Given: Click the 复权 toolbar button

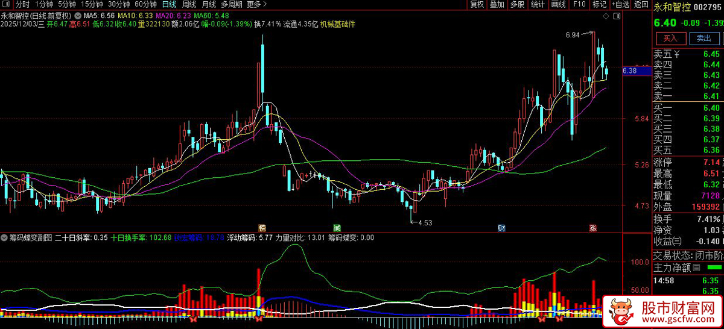Looking at the screenshot, I should pyautogui.click(x=477, y=4).
